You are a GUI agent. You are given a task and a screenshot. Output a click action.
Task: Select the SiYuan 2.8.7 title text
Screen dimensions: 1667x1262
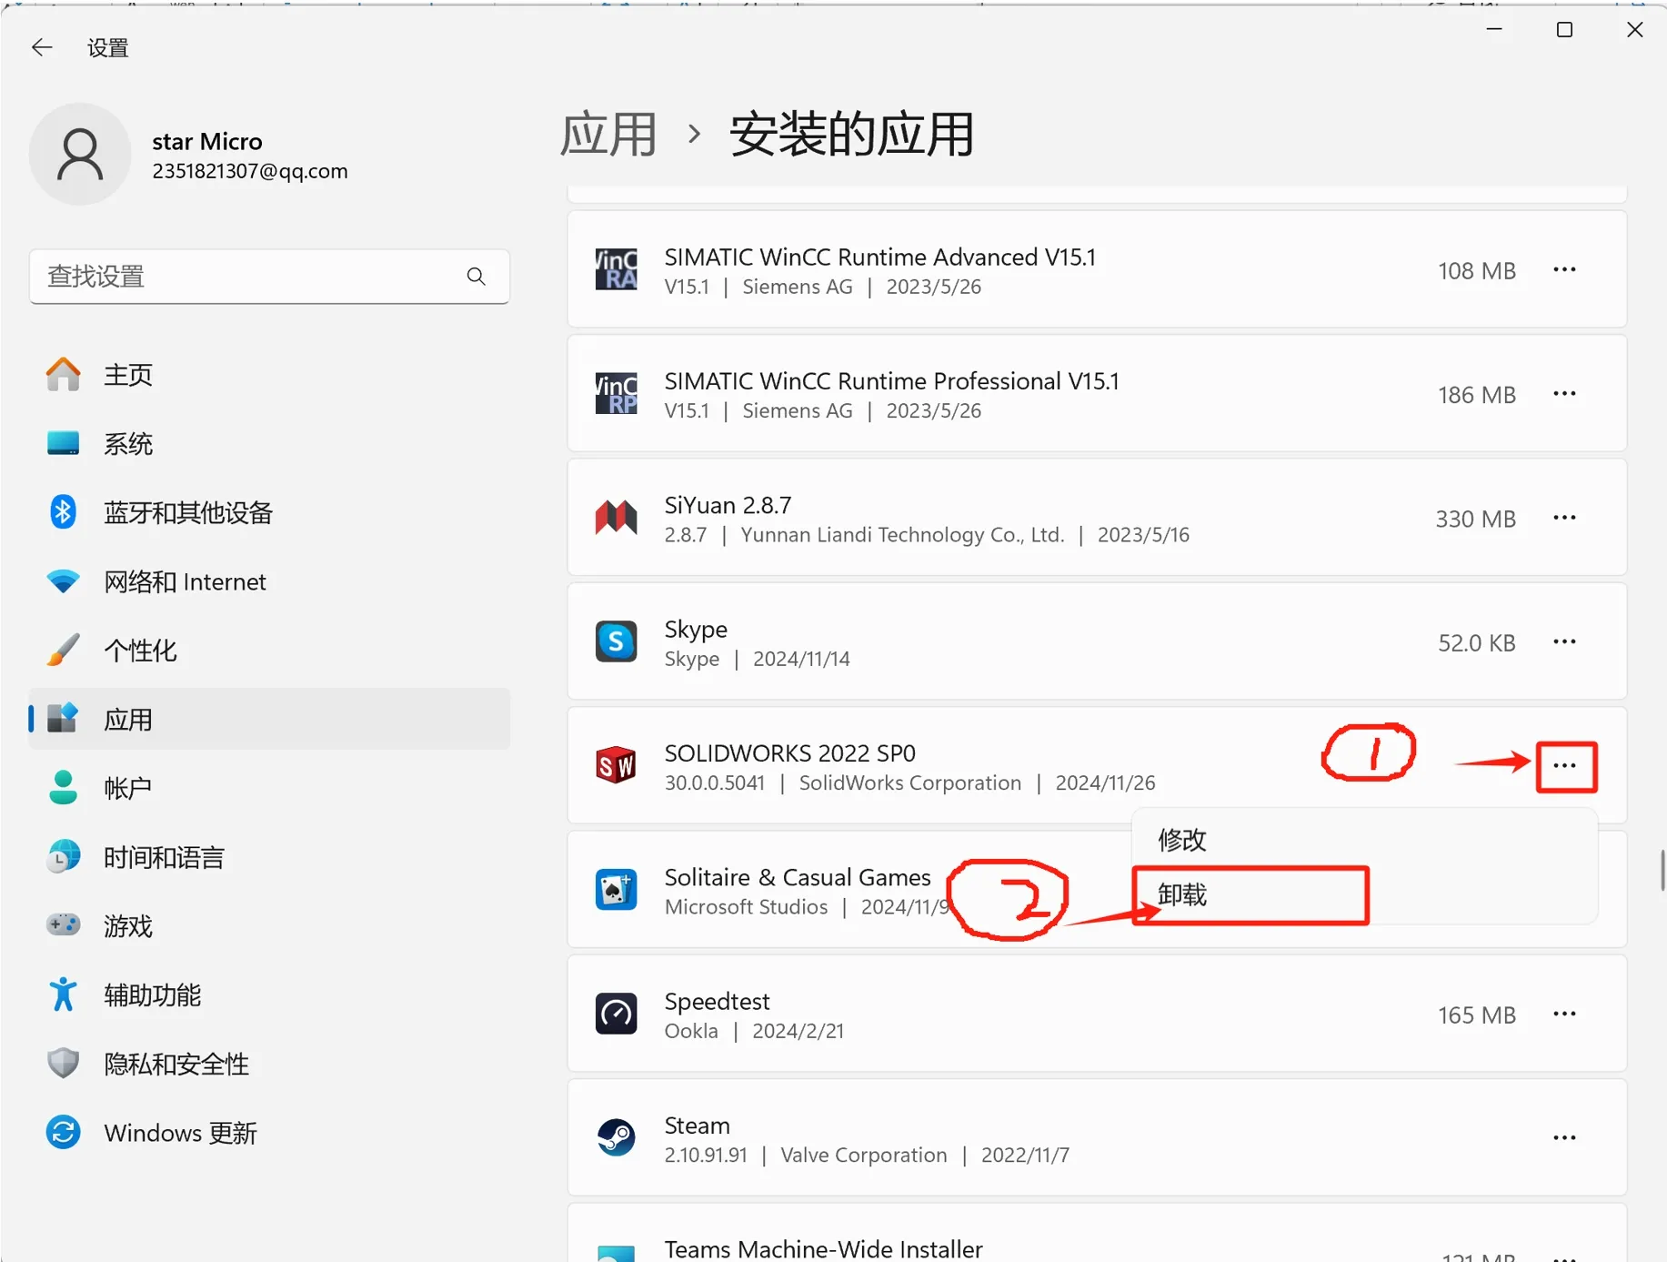coord(728,505)
